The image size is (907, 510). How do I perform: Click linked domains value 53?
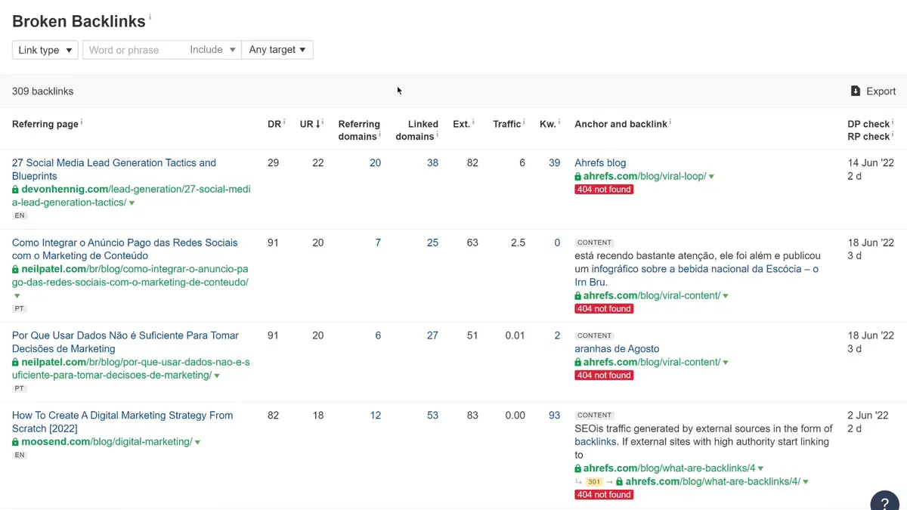click(x=432, y=415)
